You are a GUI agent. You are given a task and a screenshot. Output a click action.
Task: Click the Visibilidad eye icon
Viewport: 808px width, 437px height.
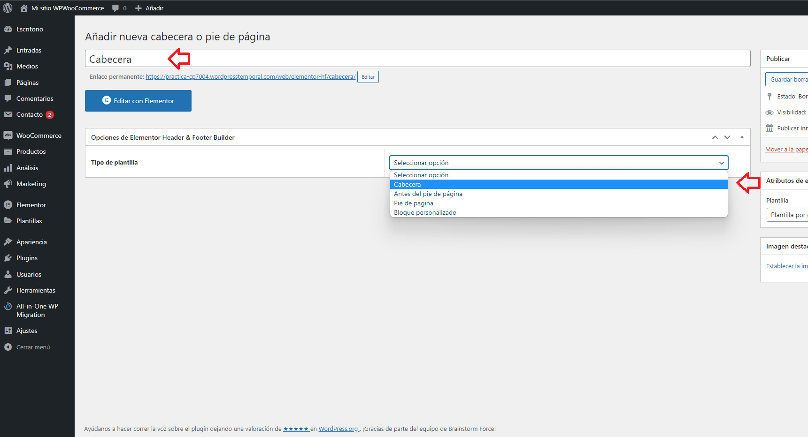(x=770, y=113)
